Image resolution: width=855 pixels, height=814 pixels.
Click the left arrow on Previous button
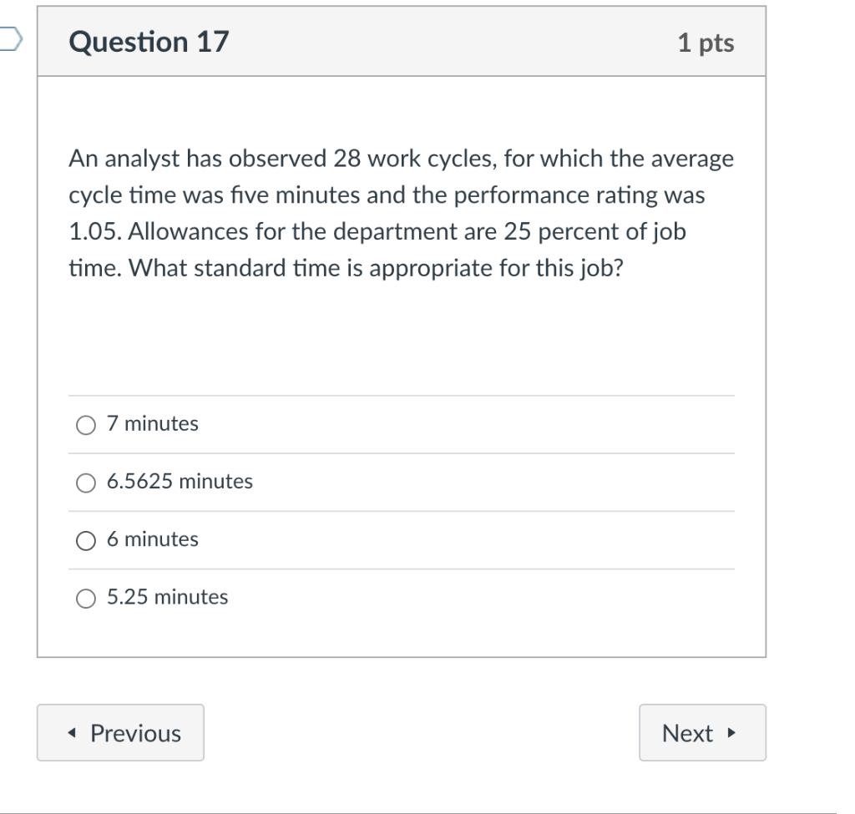(x=71, y=733)
